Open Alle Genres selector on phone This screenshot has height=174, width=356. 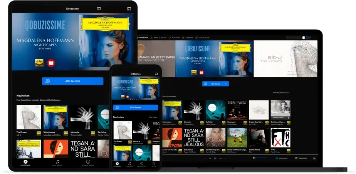click(x=136, y=108)
